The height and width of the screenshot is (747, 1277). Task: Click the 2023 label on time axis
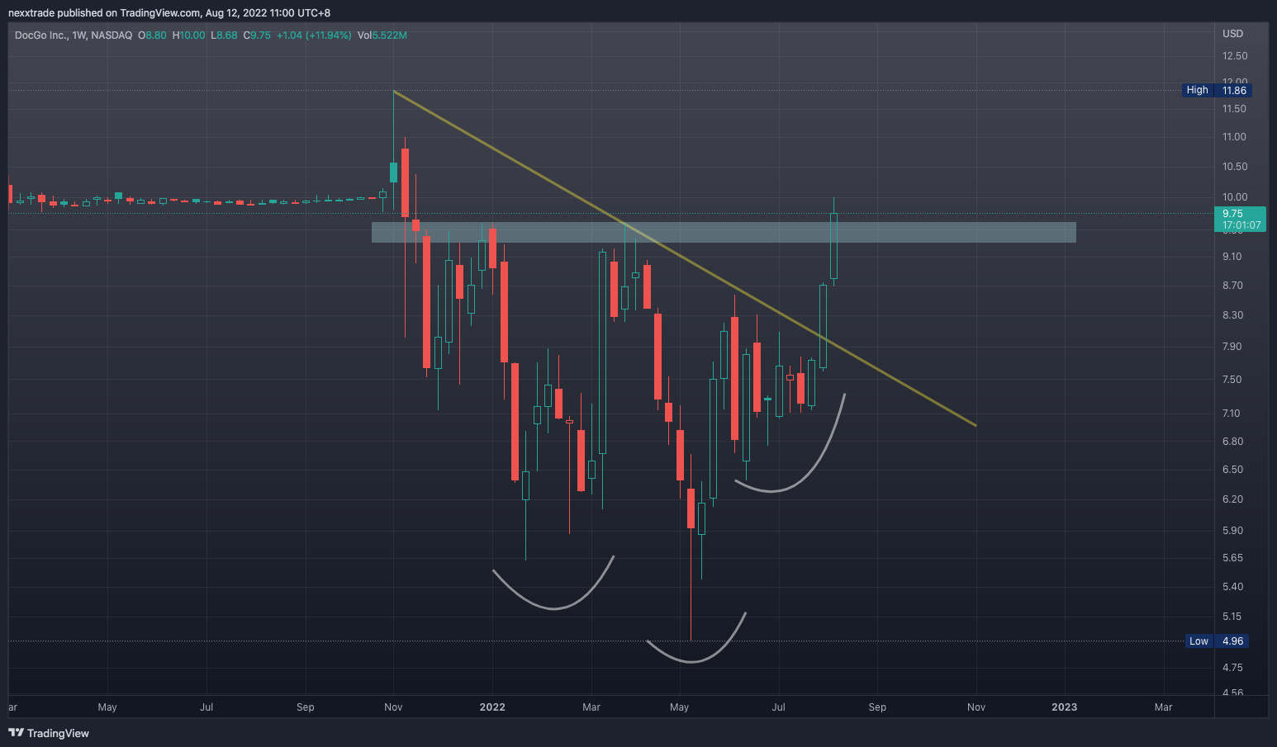[1064, 707]
